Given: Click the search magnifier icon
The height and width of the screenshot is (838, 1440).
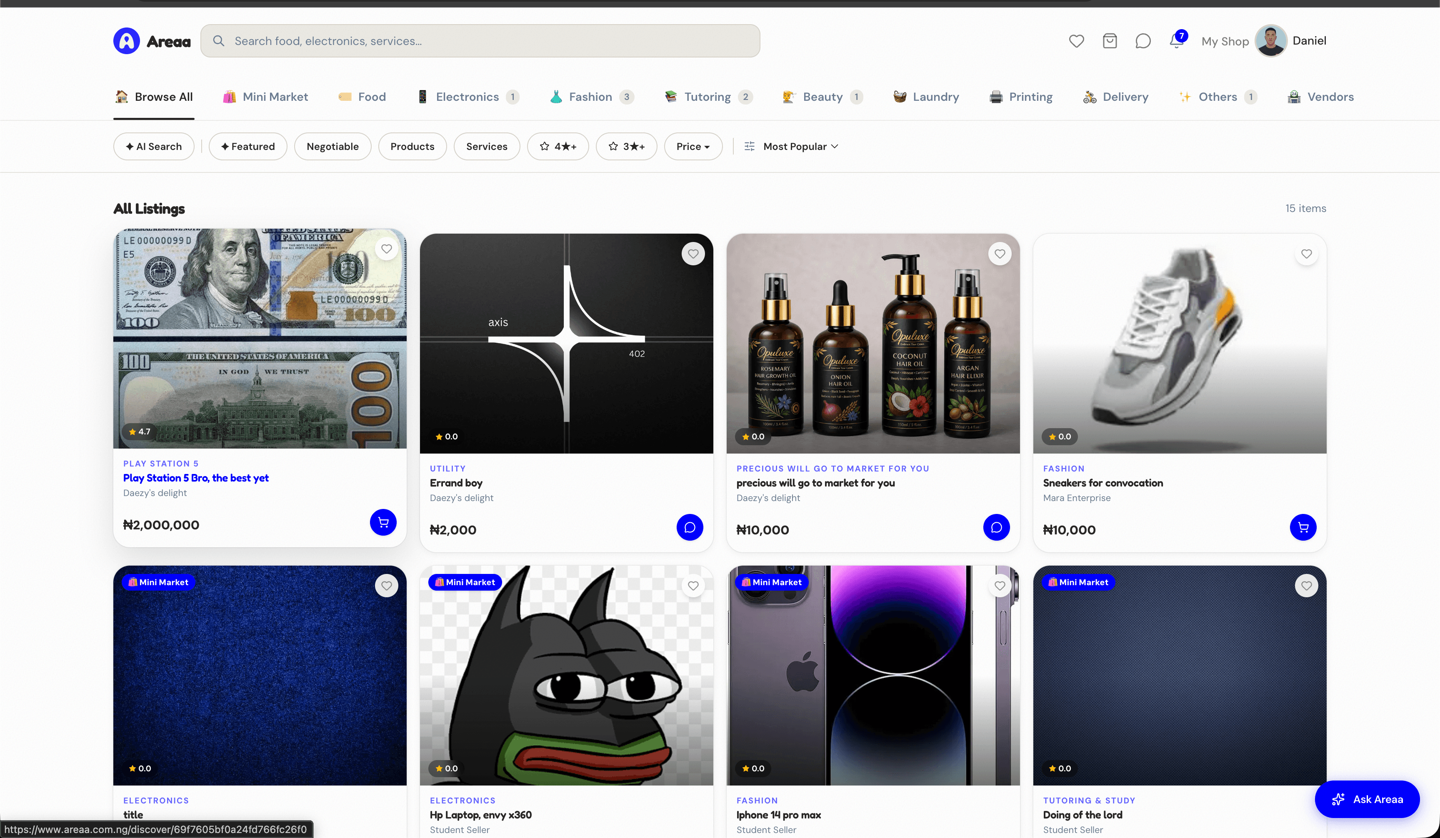Looking at the screenshot, I should pyautogui.click(x=218, y=41).
